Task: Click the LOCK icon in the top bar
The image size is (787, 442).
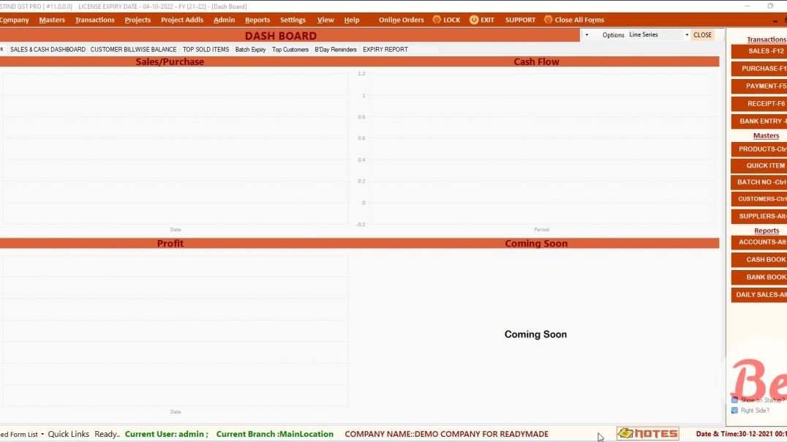Action: pos(446,20)
